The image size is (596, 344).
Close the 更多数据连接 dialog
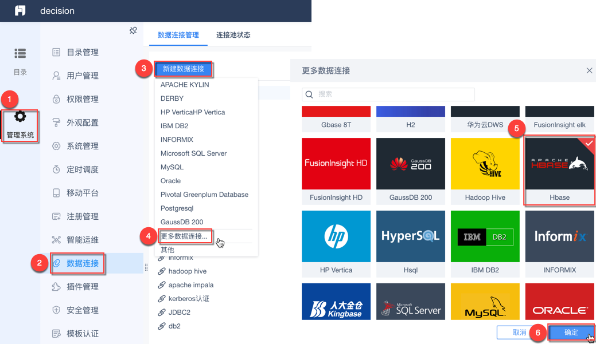(x=589, y=70)
